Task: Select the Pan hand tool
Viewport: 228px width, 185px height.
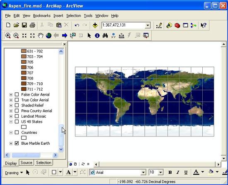Action: click(x=41, y=36)
